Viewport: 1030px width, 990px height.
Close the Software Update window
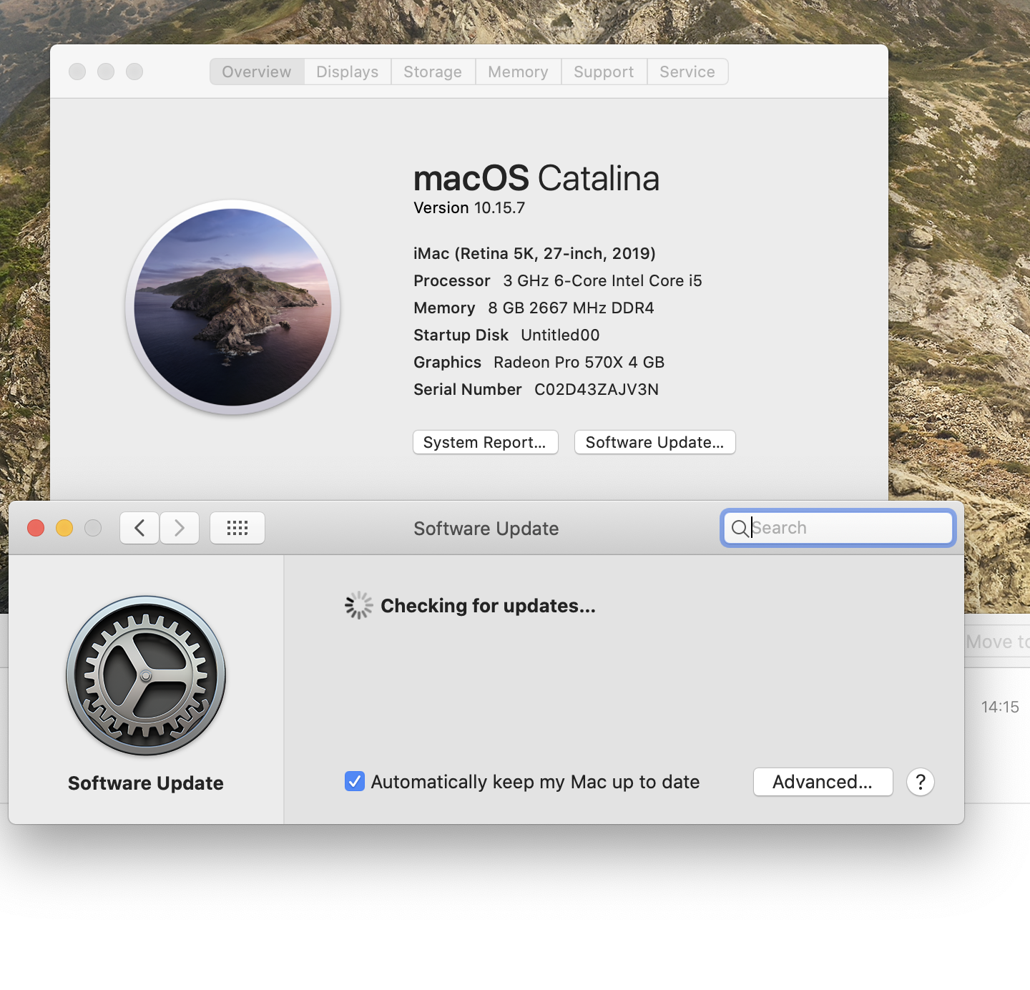click(x=36, y=528)
